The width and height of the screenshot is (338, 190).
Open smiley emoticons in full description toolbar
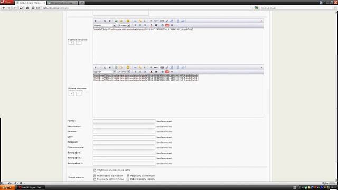tap(128, 68)
